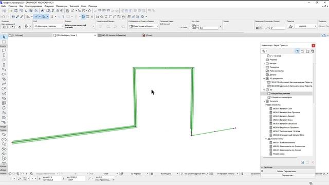329x185 pixels.
Task: Open the План Этажа и Разрез display dropdown
Action: coord(143,26)
